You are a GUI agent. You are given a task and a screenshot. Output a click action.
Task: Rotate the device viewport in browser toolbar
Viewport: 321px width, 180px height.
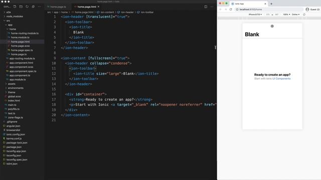[x=304, y=14]
